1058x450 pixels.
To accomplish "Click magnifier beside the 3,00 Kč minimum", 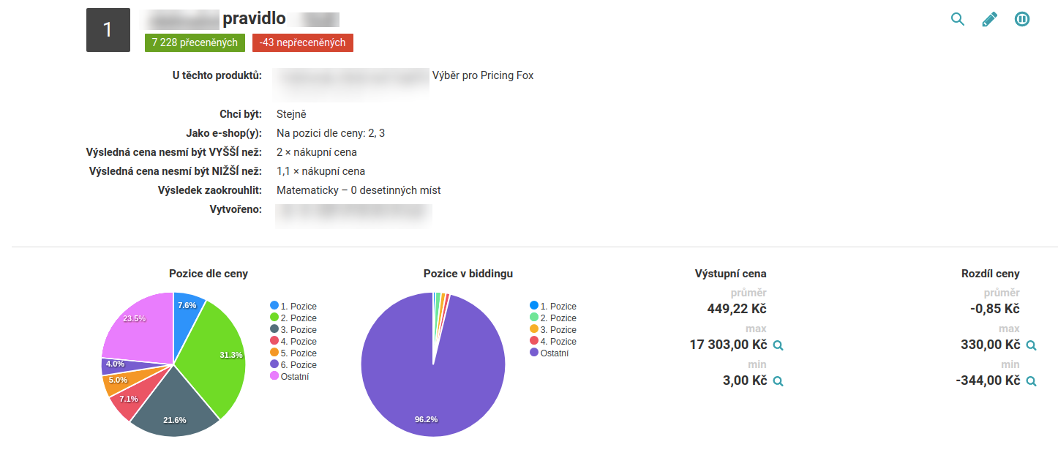I will [778, 381].
